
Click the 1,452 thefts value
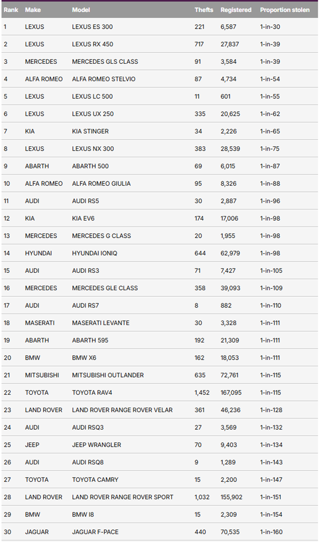tap(203, 393)
